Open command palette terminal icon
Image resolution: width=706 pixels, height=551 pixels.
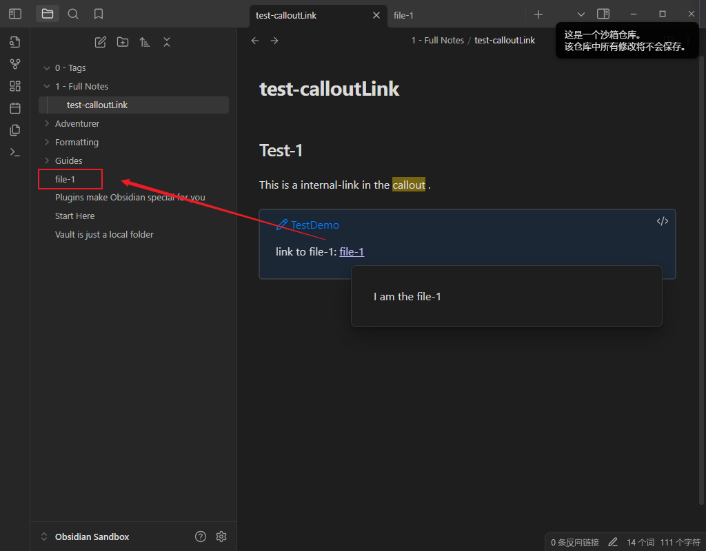pyautogui.click(x=14, y=152)
